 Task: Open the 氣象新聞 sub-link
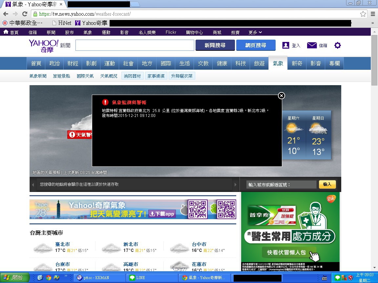pos(38,76)
